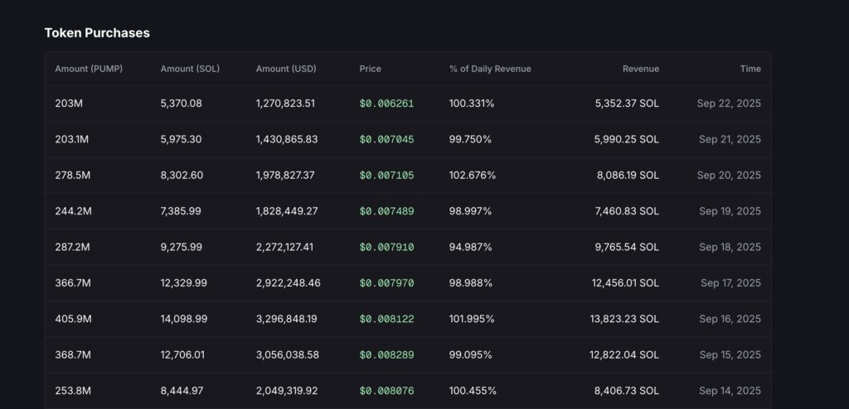Click the '% of Daily Revenue' column header

click(490, 69)
